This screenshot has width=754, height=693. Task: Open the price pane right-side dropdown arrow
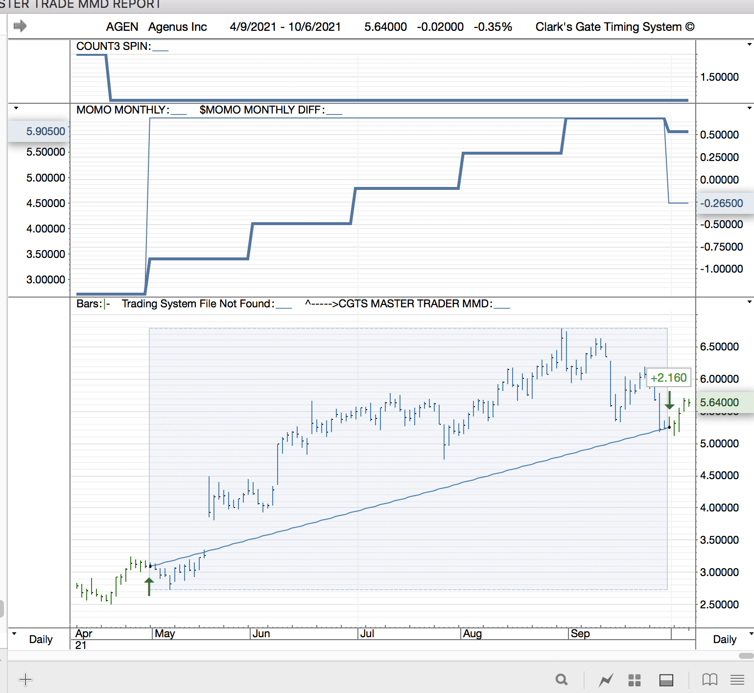[749, 302]
